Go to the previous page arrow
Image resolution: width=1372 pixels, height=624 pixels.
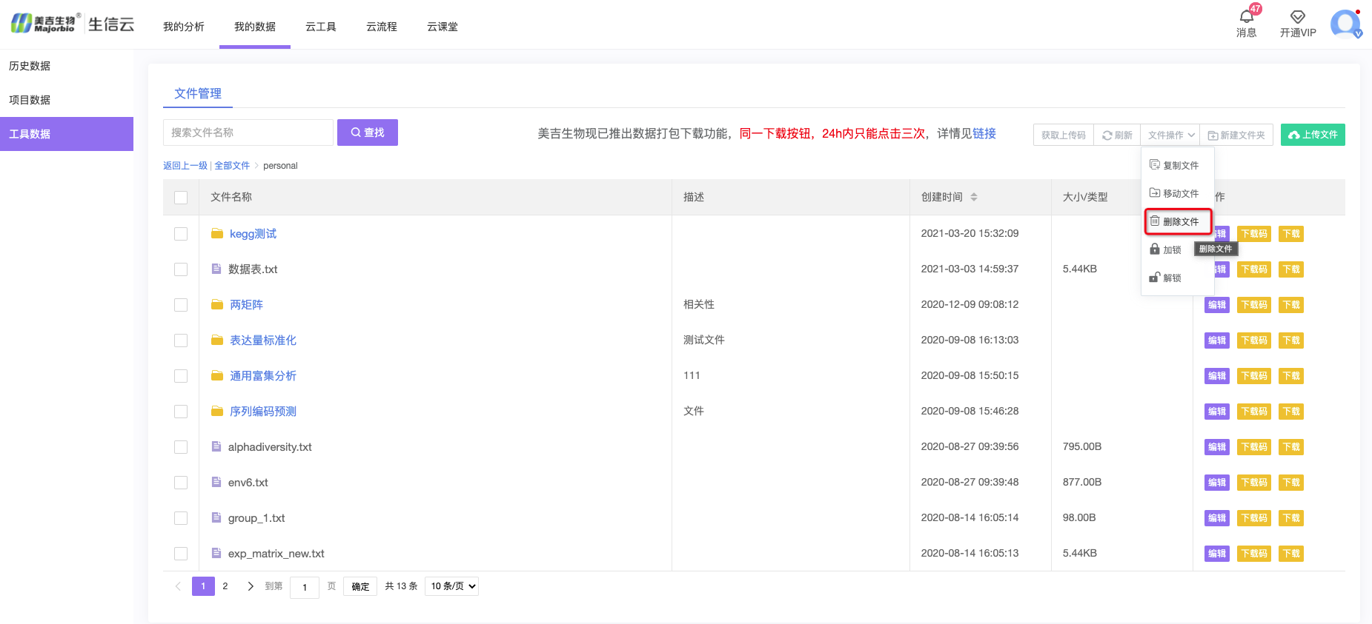pyautogui.click(x=178, y=586)
